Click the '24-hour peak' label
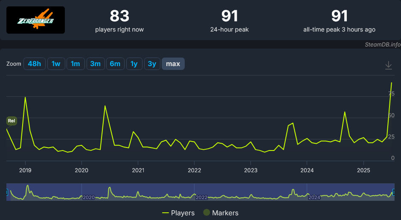 pyautogui.click(x=230, y=30)
